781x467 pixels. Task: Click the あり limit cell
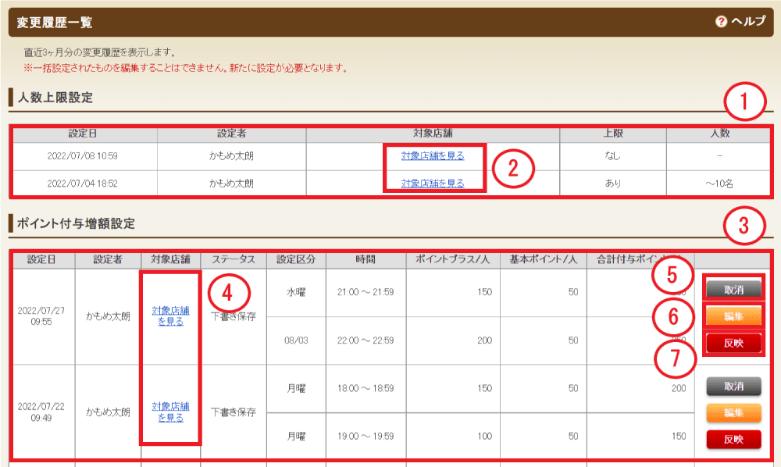coord(613,184)
